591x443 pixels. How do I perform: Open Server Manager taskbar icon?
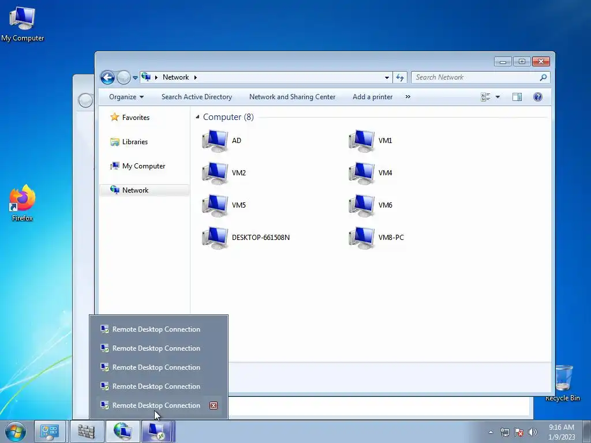tap(50, 432)
